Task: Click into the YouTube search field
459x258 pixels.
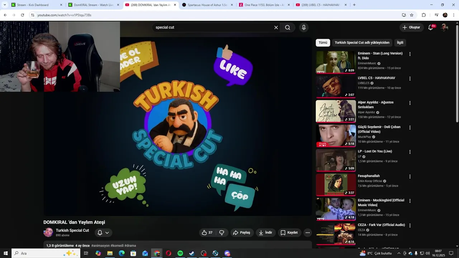Action: (x=213, y=28)
